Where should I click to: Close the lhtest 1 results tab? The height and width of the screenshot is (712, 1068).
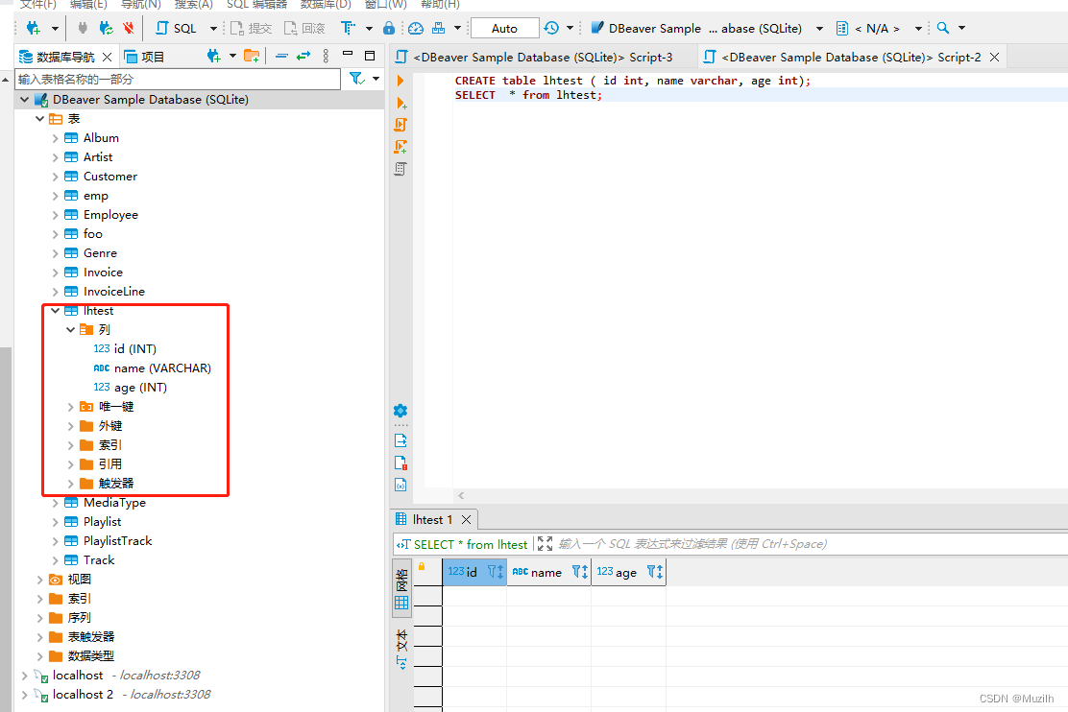[x=467, y=519]
